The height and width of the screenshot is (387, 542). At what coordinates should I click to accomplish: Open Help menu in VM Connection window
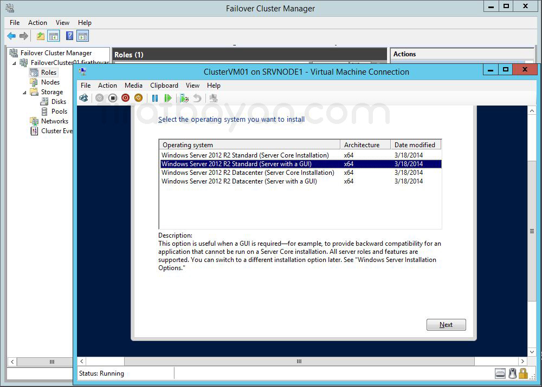point(214,86)
